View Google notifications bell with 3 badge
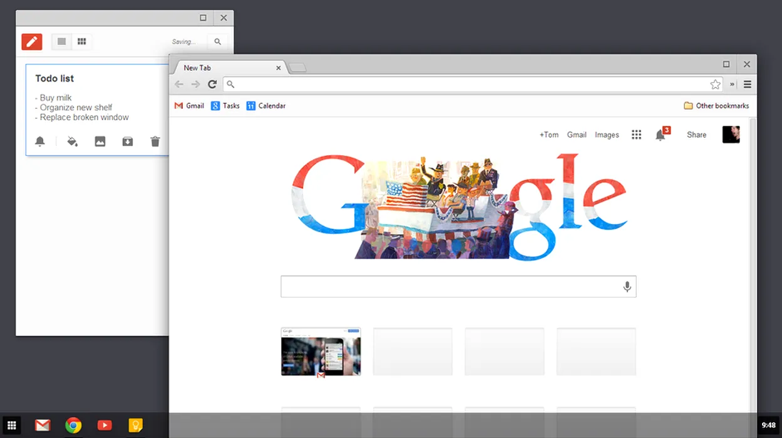 [661, 134]
